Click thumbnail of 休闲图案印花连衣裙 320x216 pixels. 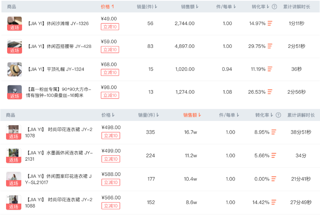tap(14, 179)
